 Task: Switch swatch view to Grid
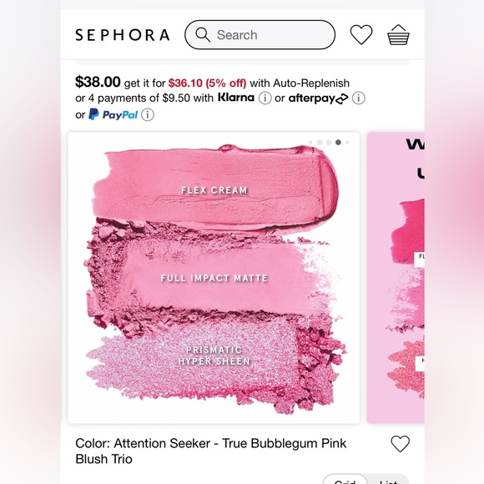(x=345, y=481)
